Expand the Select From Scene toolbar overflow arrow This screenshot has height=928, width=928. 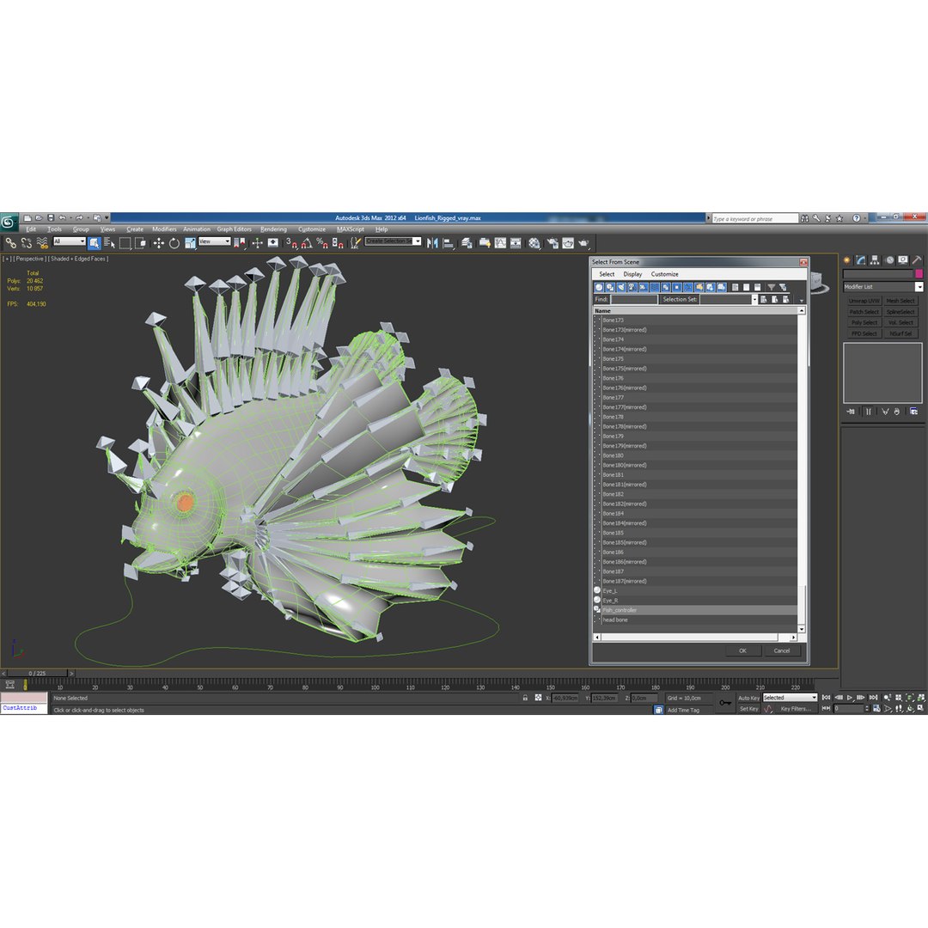802,301
